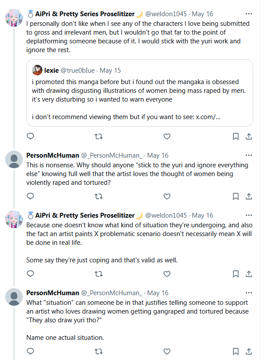
Task: Click the AiPri profile avatar at top
Action: coord(14,18)
